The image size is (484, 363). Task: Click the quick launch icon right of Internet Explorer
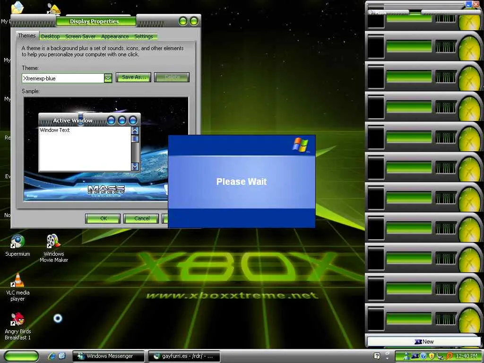62,356
